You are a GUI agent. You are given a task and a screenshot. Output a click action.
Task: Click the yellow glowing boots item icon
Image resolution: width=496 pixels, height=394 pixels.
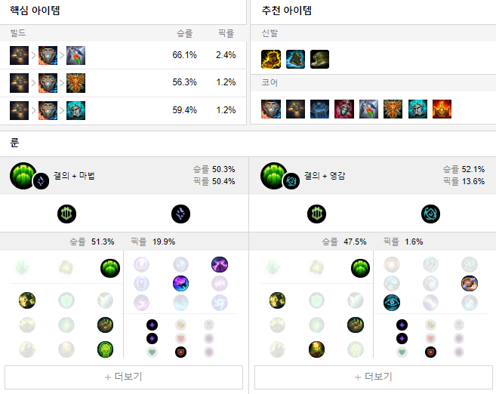coord(271,59)
